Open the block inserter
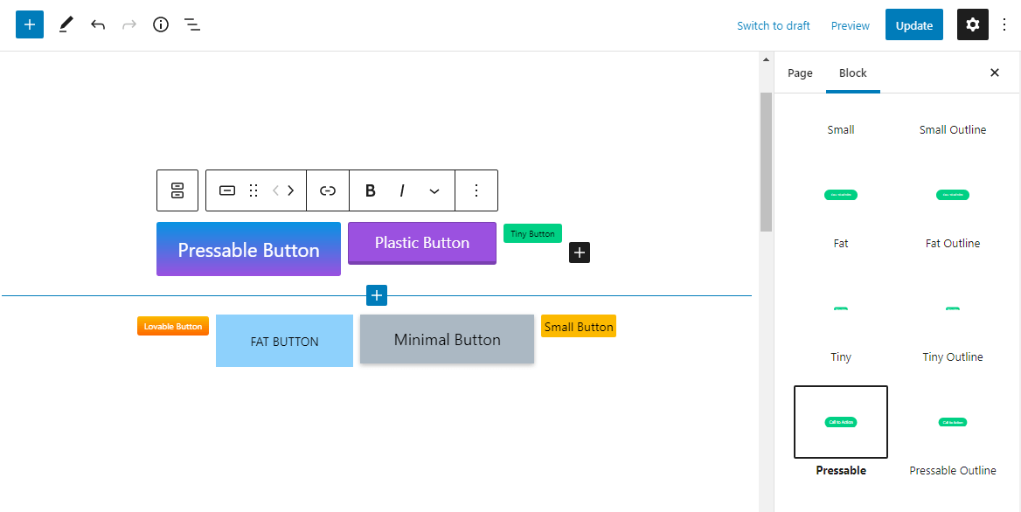This screenshot has width=1021, height=512. (29, 24)
